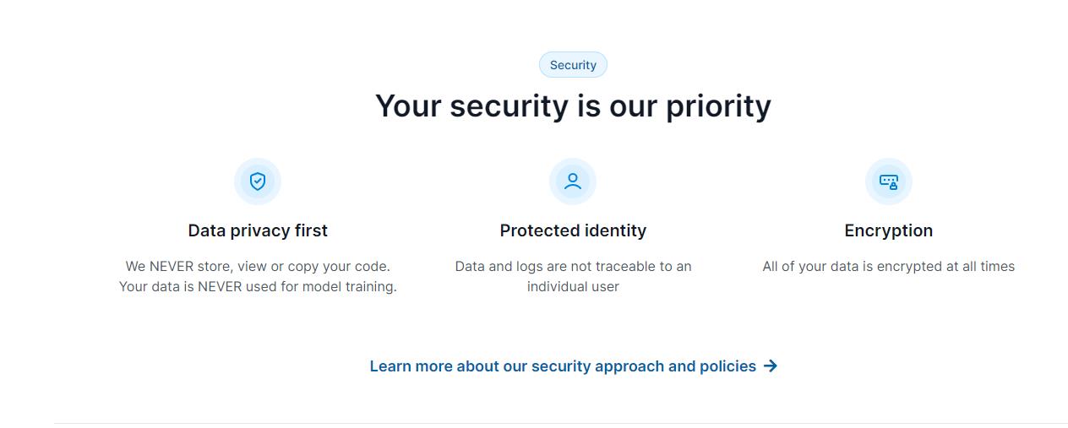The height and width of the screenshot is (428, 1068).
Task: Click the word "policies" in the link
Action: pos(727,366)
